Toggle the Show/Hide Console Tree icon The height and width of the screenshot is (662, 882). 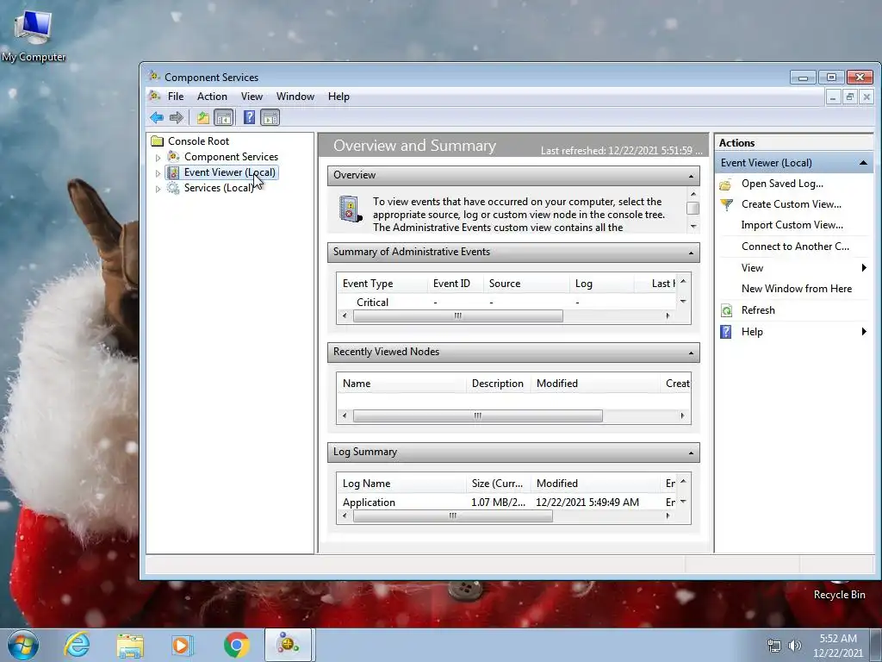pyautogui.click(x=224, y=117)
